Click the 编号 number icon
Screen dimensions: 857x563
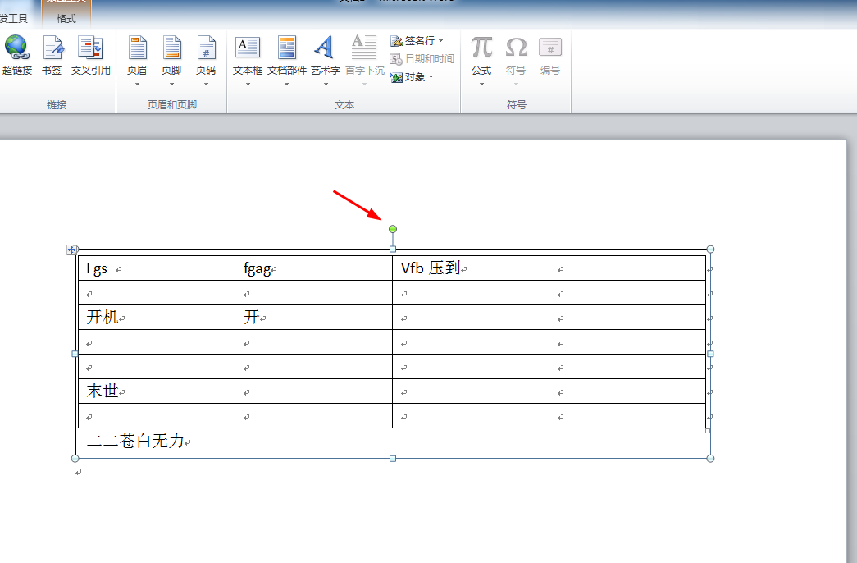[x=550, y=48]
